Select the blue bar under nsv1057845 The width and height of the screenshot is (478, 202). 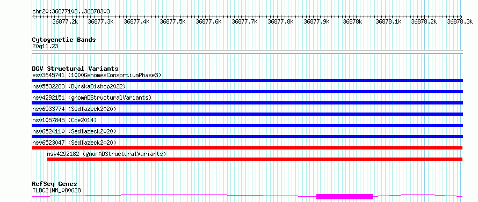click(247, 125)
